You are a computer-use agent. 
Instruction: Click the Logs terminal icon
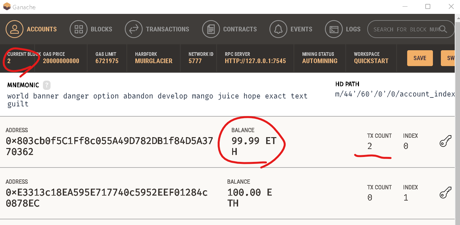334,29
